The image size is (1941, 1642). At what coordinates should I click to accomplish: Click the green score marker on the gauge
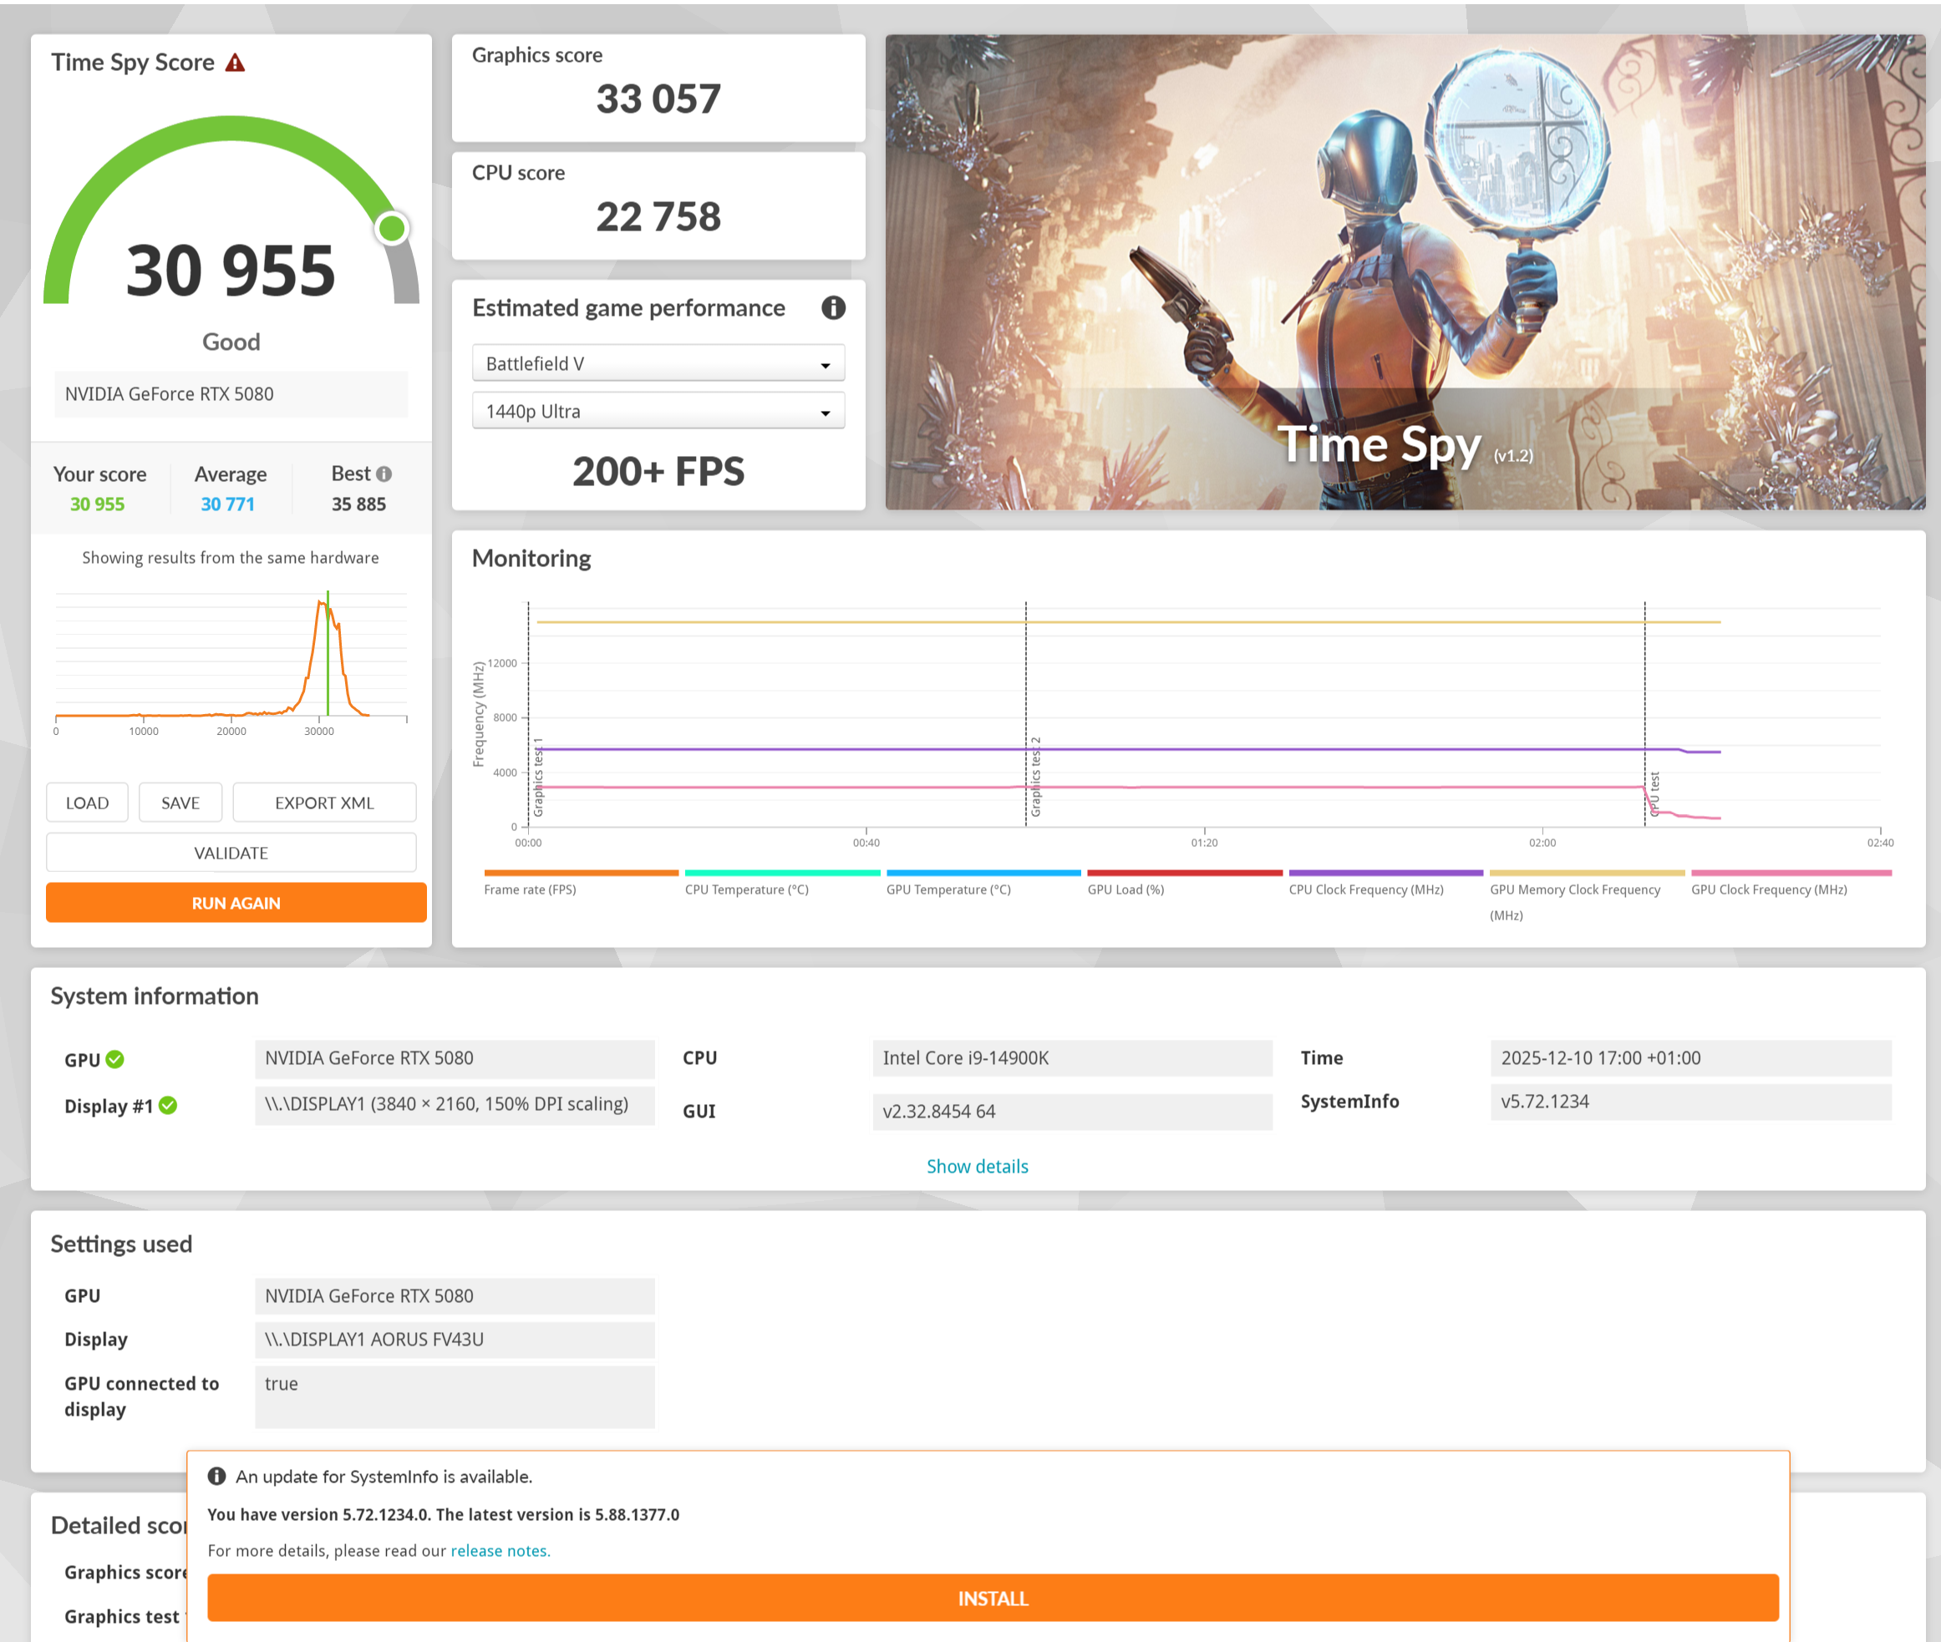pyautogui.click(x=392, y=228)
